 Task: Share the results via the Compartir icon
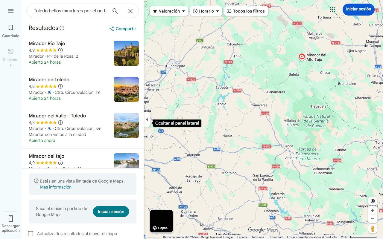(122, 29)
